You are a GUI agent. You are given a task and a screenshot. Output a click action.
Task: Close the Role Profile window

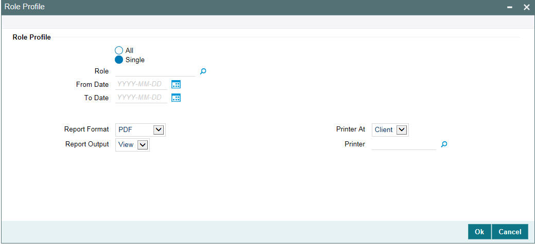coord(526,7)
